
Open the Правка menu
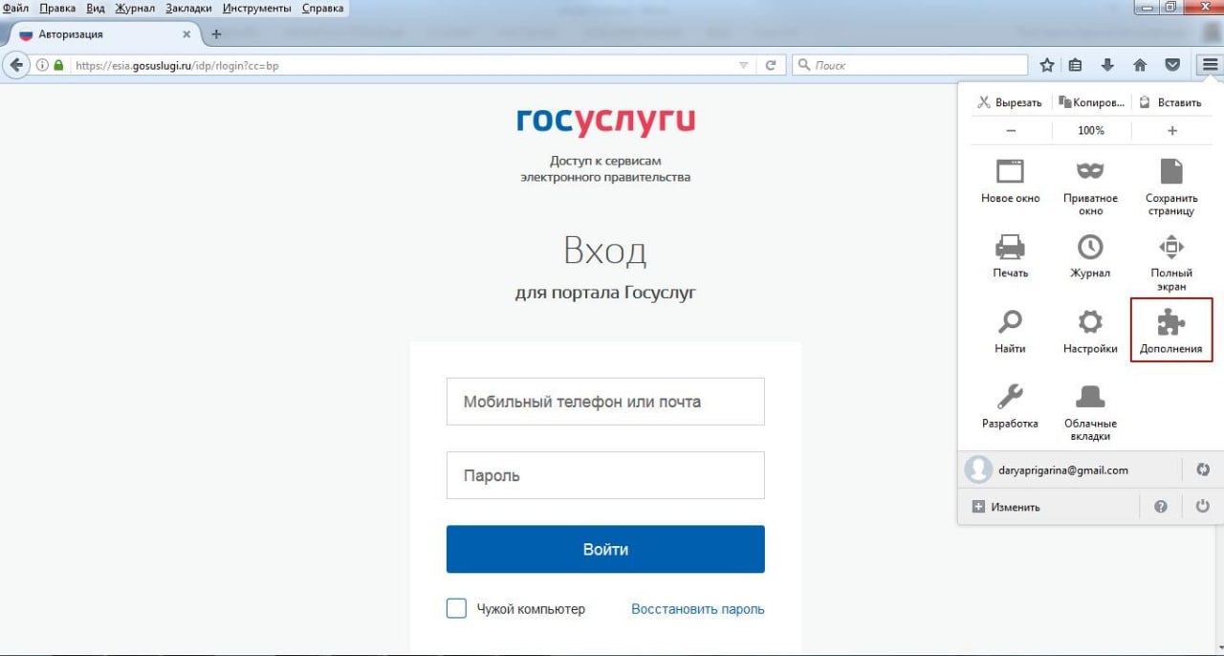tap(57, 8)
